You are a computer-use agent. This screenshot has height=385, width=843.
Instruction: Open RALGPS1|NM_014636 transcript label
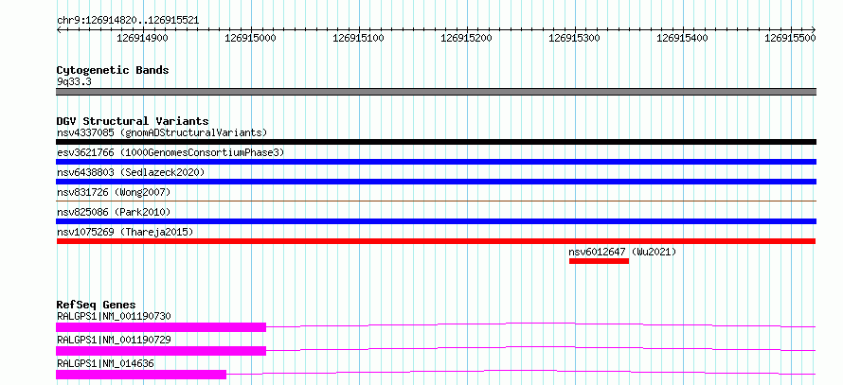tap(105, 363)
